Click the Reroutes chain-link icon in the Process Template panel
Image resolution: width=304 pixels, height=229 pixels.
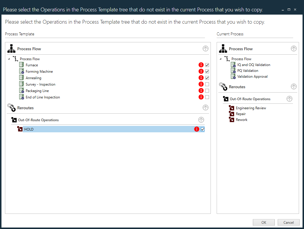tap(11, 108)
